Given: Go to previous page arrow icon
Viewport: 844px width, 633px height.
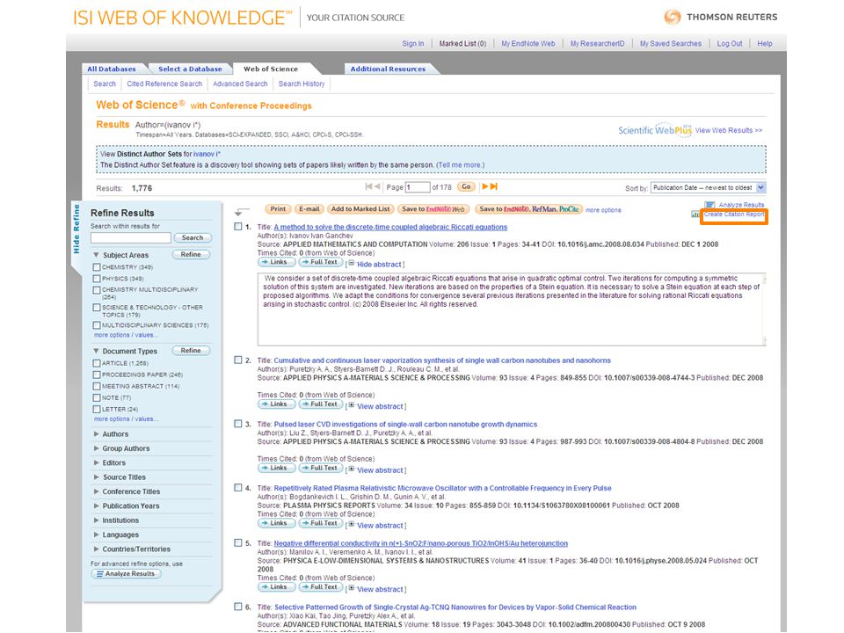Looking at the screenshot, I should 377,186.
